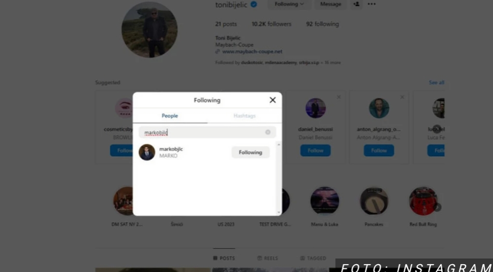Expand the Following dropdown in the profile header
This screenshot has width=493, height=272.
point(289,4)
